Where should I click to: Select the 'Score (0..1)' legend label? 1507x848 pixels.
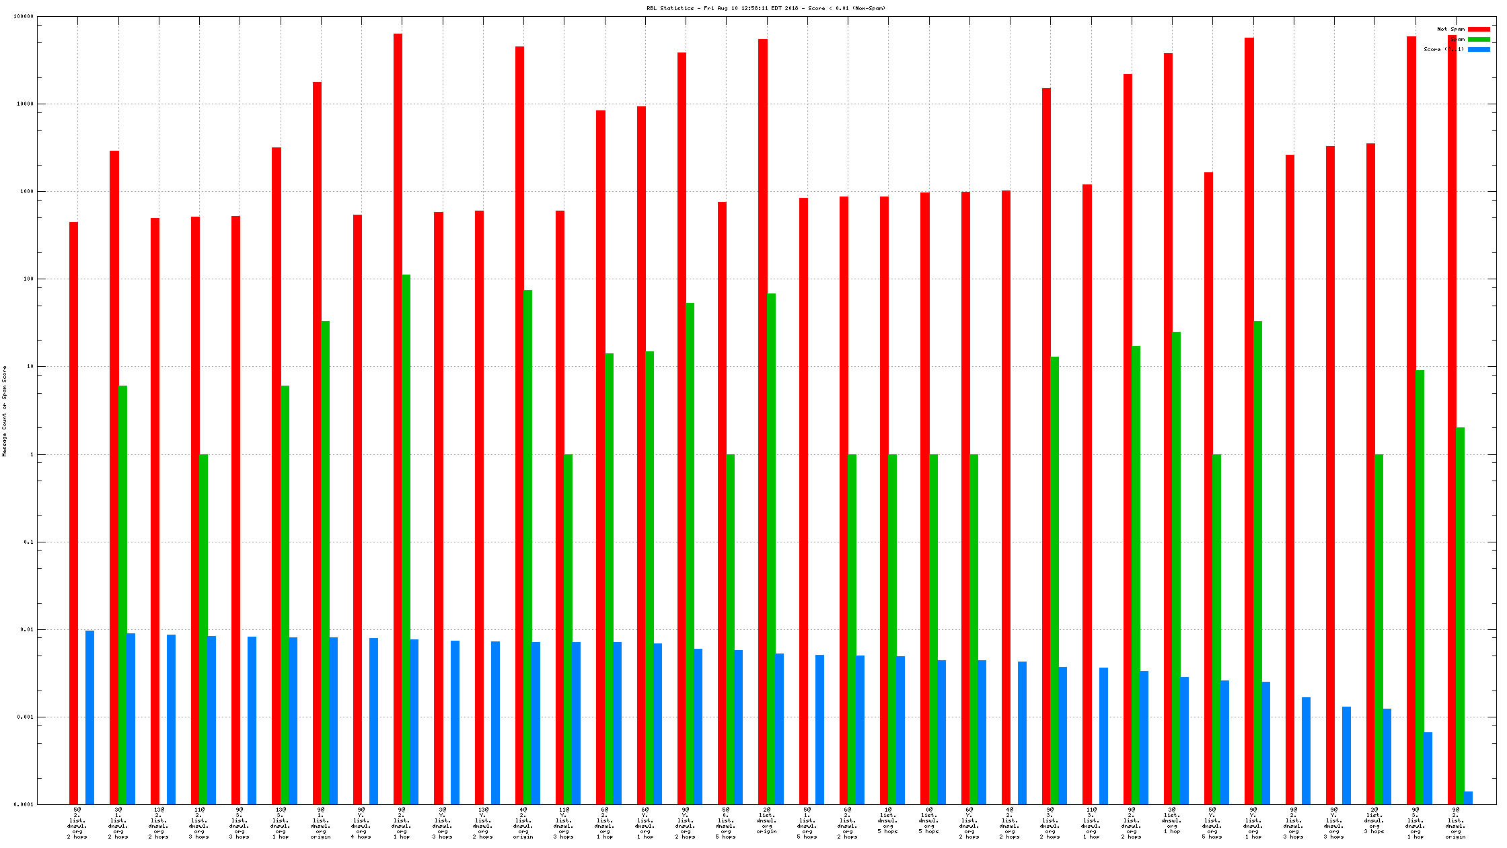pos(1443,50)
